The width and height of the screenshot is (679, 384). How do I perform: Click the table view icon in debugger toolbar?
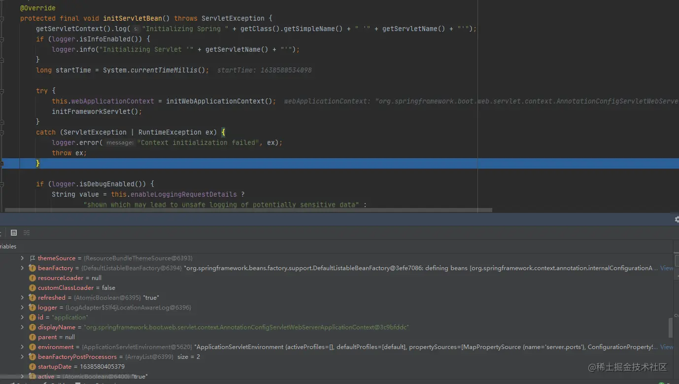tap(14, 233)
